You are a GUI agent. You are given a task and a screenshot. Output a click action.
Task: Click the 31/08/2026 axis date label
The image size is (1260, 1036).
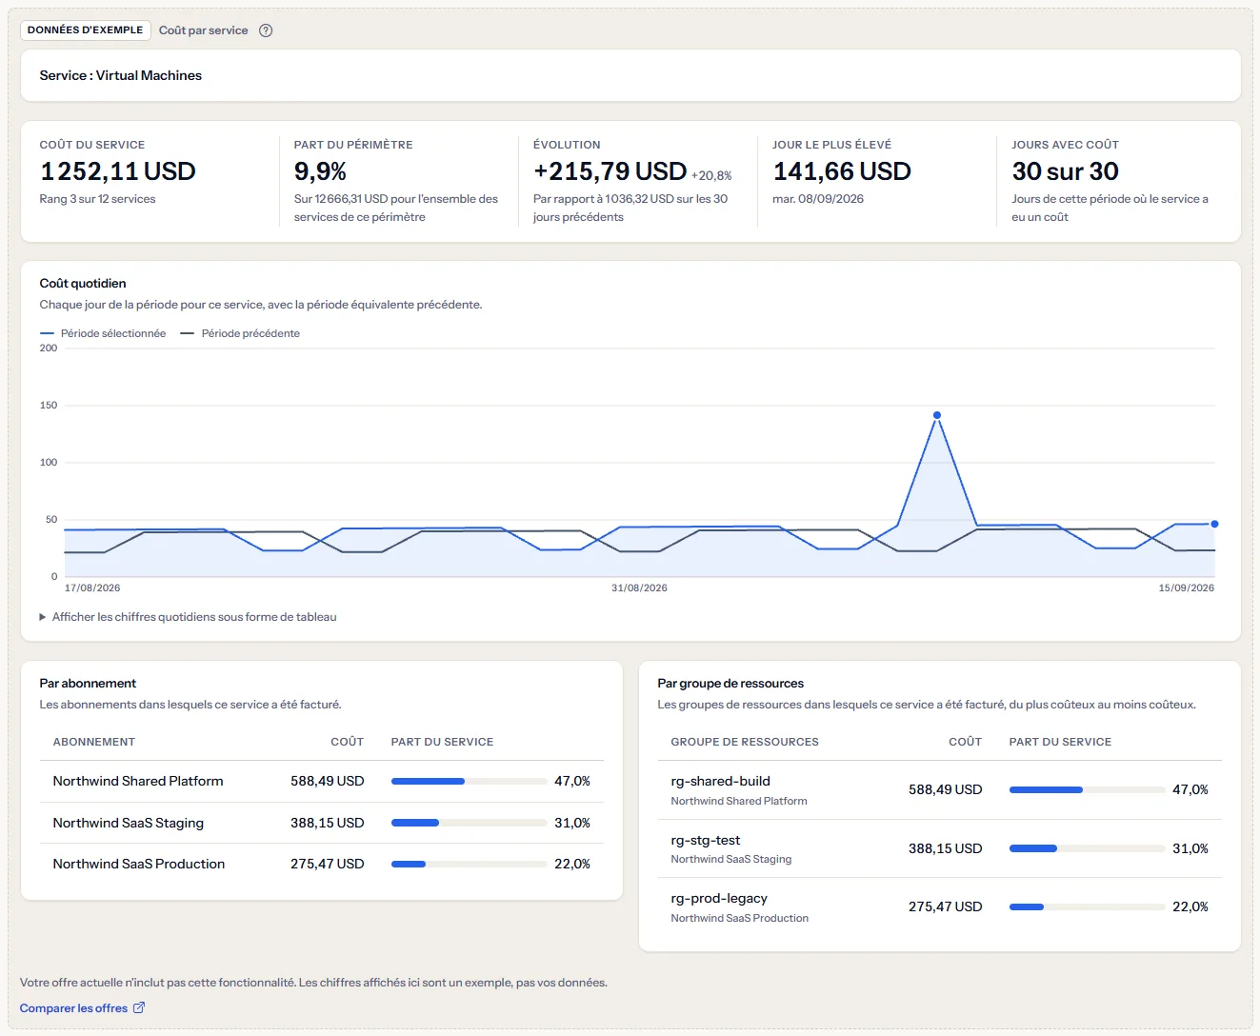coord(639,588)
